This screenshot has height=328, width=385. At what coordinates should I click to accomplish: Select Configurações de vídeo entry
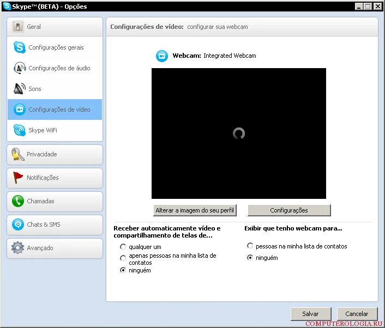click(x=55, y=110)
